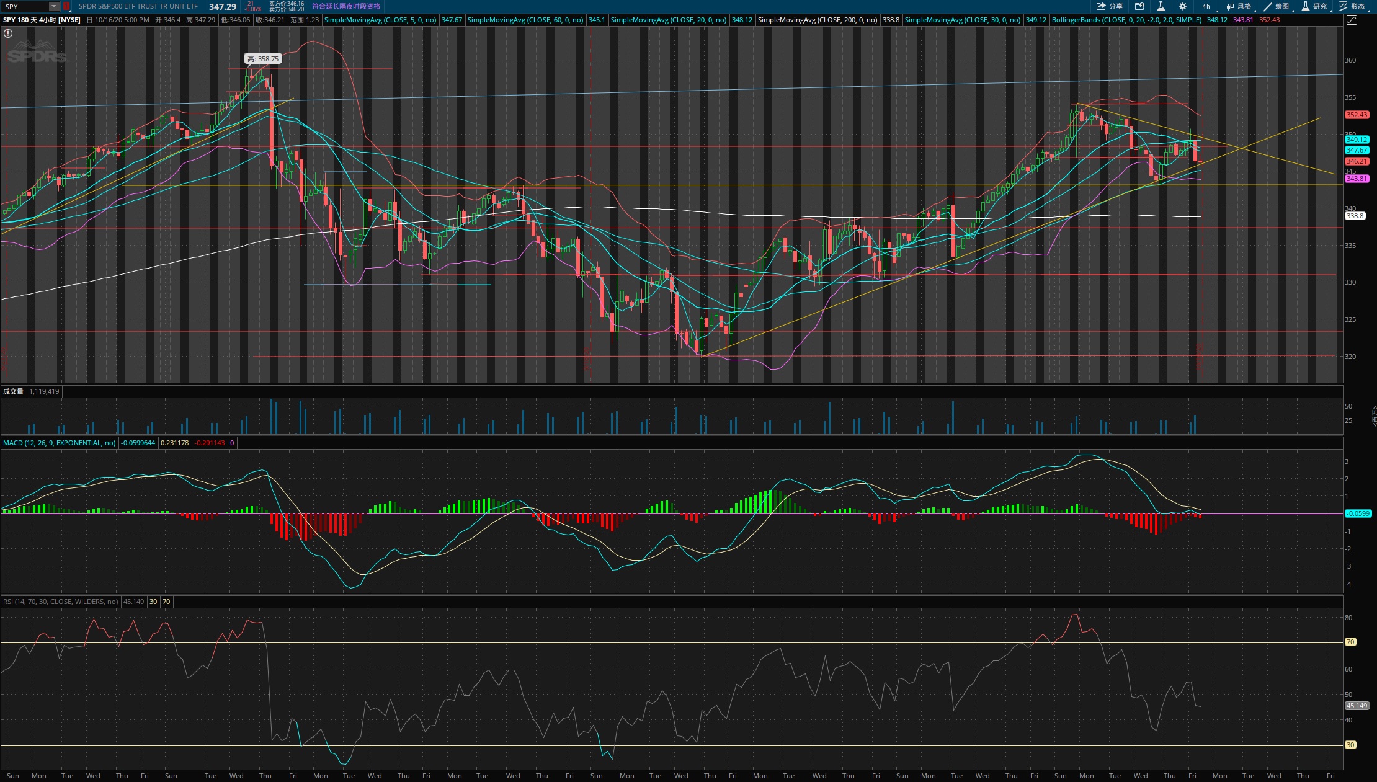
Task: Click the 分享 share icon
Action: [1109, 6]
